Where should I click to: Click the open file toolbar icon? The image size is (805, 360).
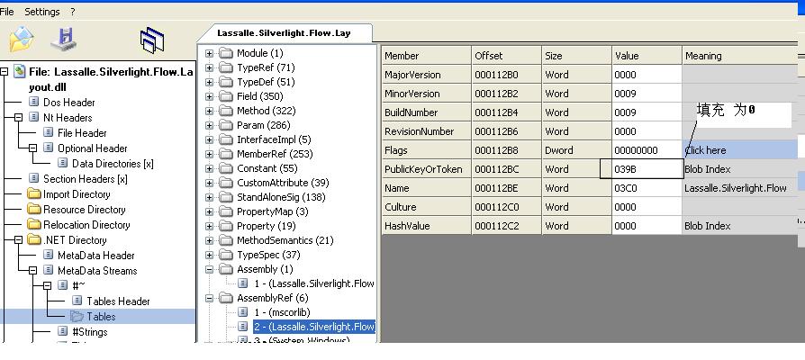23,39
